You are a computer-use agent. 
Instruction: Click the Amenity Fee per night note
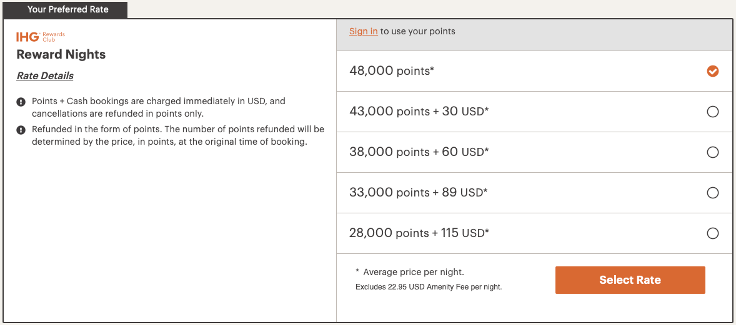(429, 287)
